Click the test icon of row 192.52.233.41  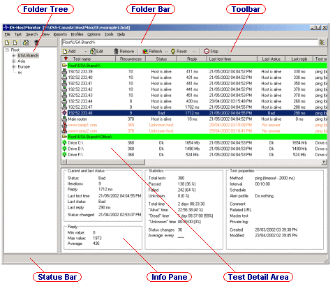click(64, 83)
